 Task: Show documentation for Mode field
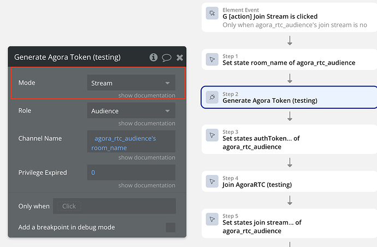146,96
